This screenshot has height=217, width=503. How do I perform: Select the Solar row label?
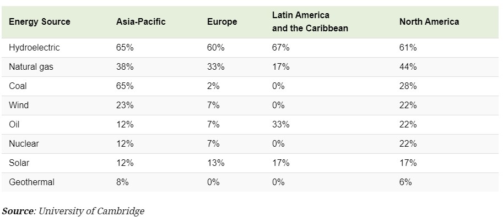tap(19, 163)
